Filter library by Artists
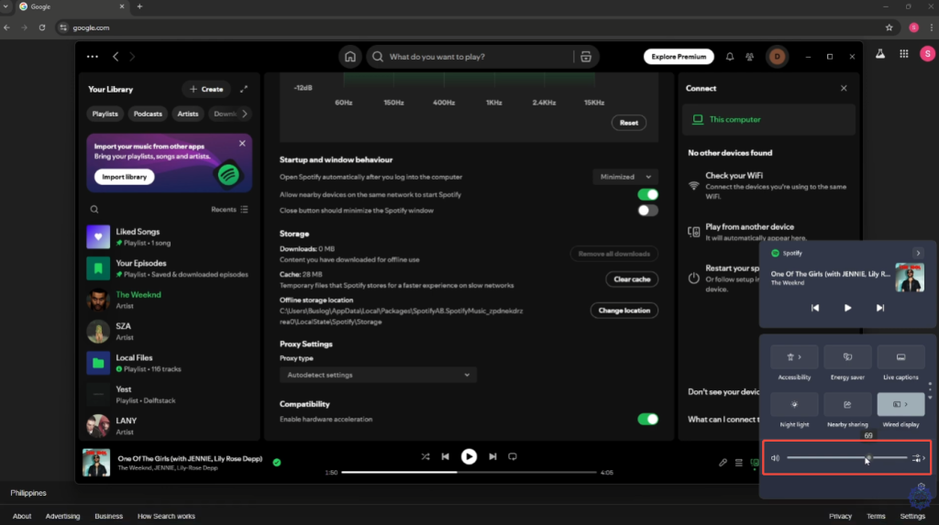This screenshot has width=939, height=525. (187, 114)
